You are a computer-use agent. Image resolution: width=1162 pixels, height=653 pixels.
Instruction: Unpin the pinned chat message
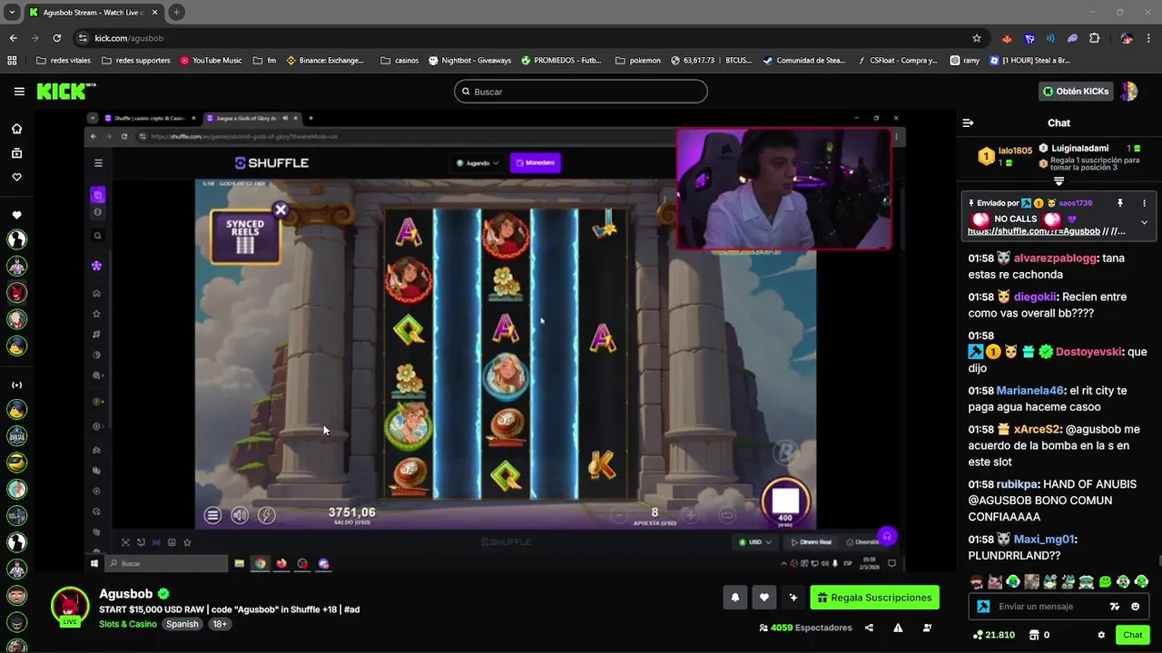[1120, 203]
